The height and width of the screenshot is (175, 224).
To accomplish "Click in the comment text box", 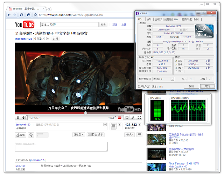I will point(61,147).
